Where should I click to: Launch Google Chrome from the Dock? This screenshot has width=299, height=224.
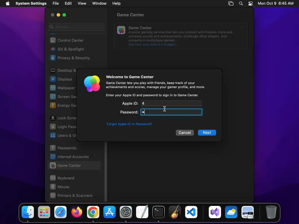[93, 212]
